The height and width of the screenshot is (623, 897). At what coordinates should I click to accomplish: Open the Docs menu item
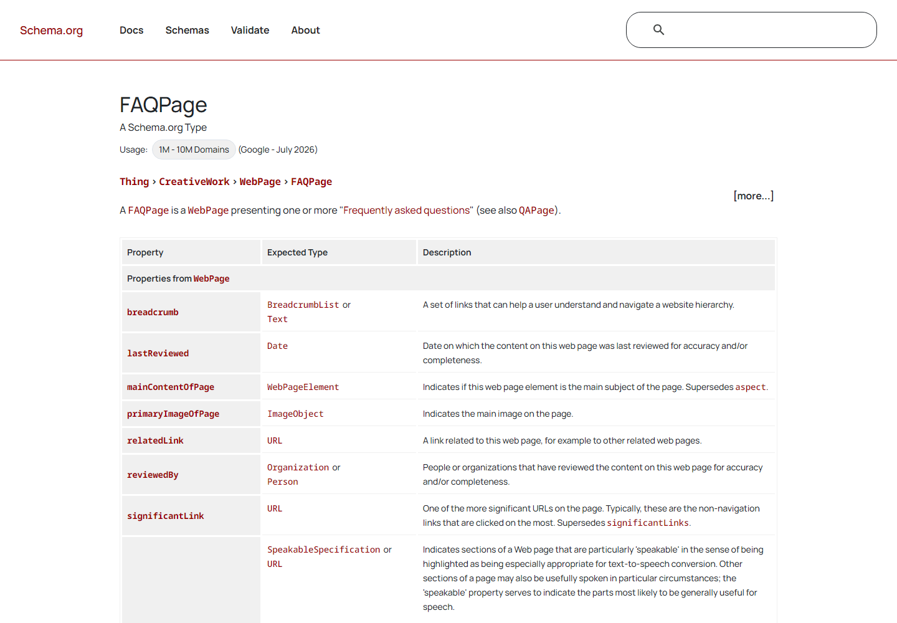(131, 30)
